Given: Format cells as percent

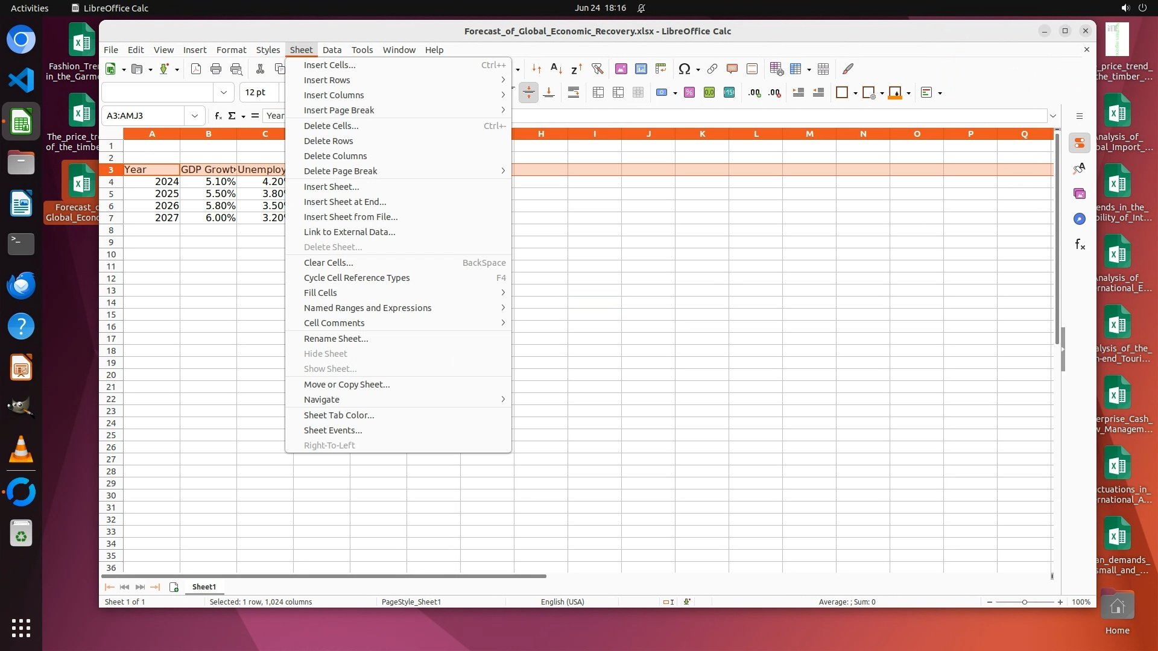Looking at the screenshot, I should point(689,92).
